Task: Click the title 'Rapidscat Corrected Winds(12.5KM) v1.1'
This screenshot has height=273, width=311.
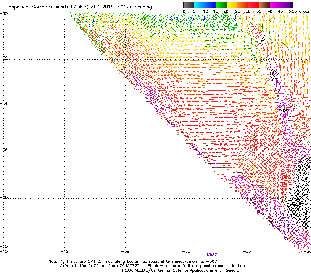Action: click(x=54, y=7)
